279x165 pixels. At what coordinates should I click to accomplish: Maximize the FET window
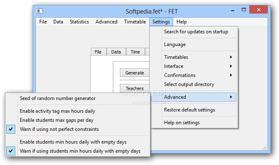[244, 10]
